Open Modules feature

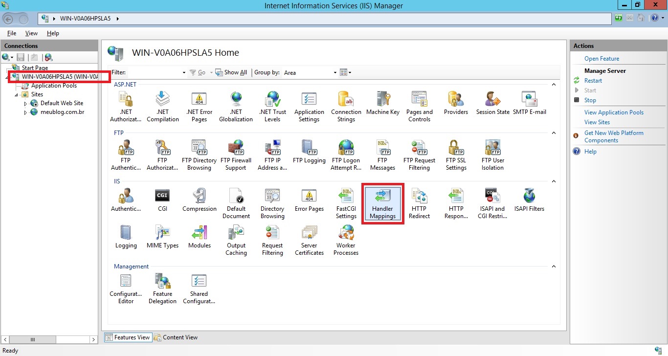click(199, 237)
